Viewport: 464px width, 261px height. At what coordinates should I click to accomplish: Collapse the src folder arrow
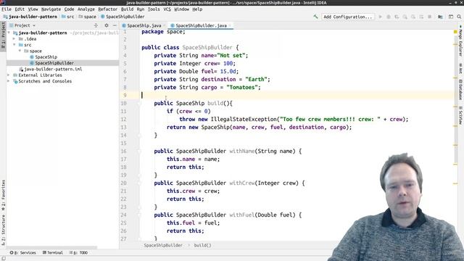[x=14, y=45]
